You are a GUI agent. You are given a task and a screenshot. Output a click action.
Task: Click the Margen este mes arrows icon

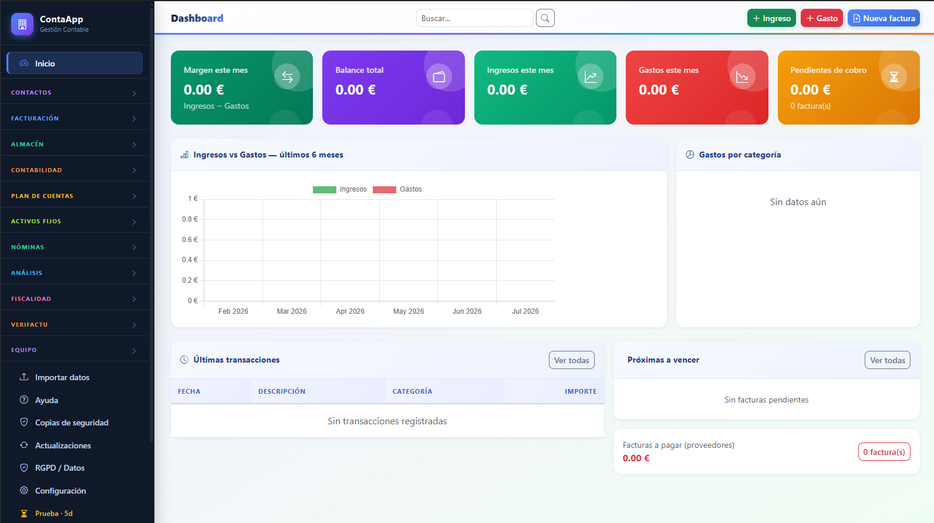click(287, 76)
